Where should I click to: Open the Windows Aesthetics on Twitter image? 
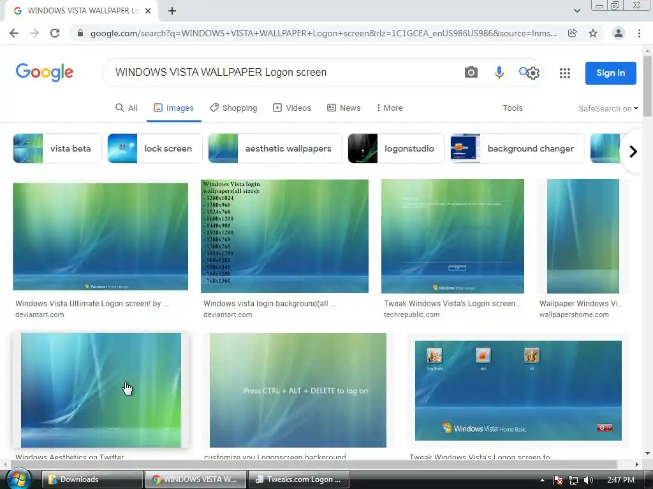tap(101, 390)
